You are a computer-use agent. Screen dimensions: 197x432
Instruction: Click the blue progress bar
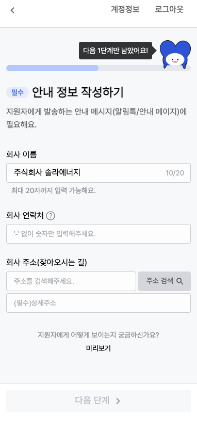[x=52, y=68]
